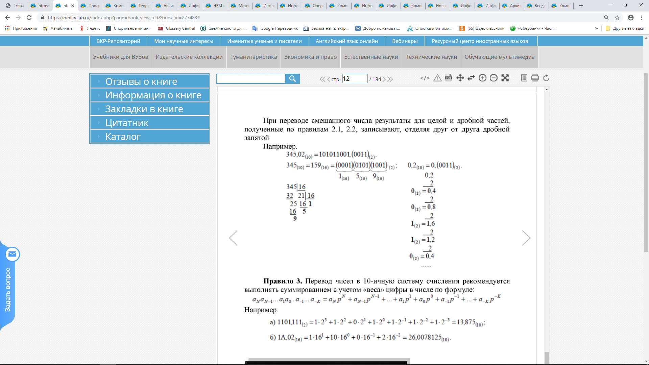
Task: Click the embed code icon
Action: [x=425, y=78]
